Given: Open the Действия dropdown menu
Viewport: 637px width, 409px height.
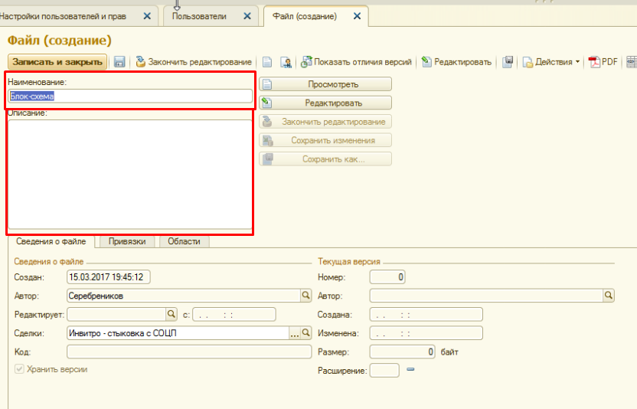Looking at the screenshot, I should 551,62.
